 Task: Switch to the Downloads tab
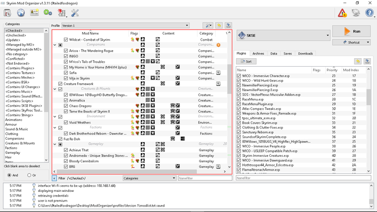305,54
